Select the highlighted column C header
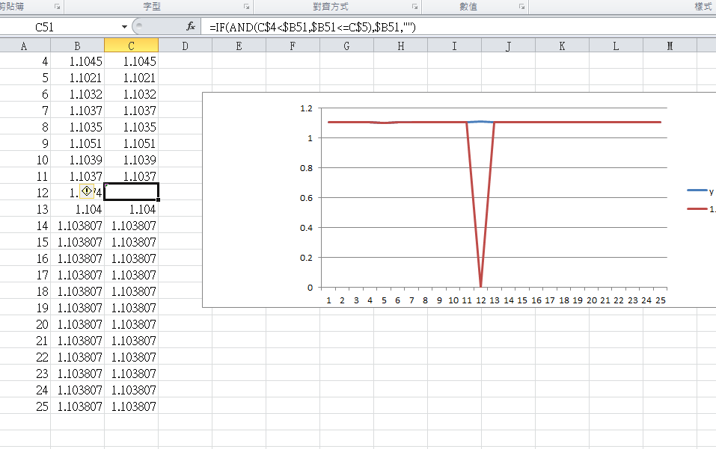Image resolution: width=716 pixels, height=449 pixels. point(131,46)
